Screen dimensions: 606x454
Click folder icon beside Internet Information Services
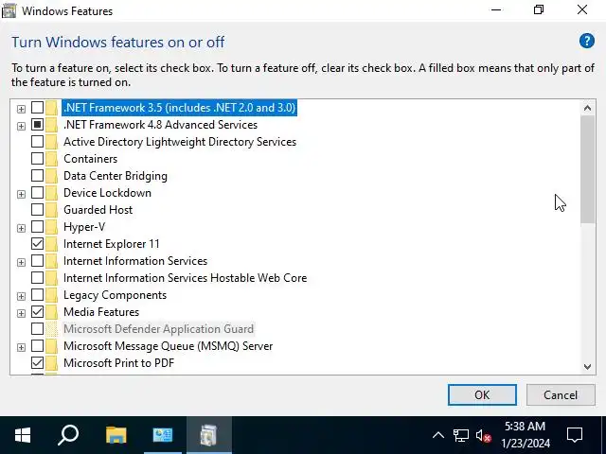pyautogui.click(x=51, y=261)
